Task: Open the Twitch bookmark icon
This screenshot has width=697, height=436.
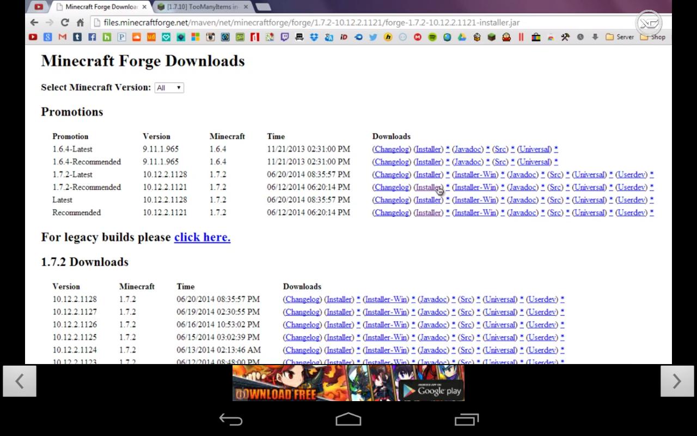Action: pos(284,37)
